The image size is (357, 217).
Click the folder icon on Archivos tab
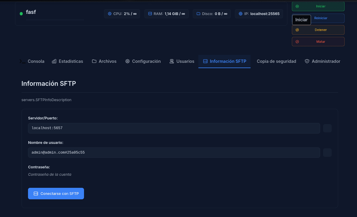click(x=93, y=61)
